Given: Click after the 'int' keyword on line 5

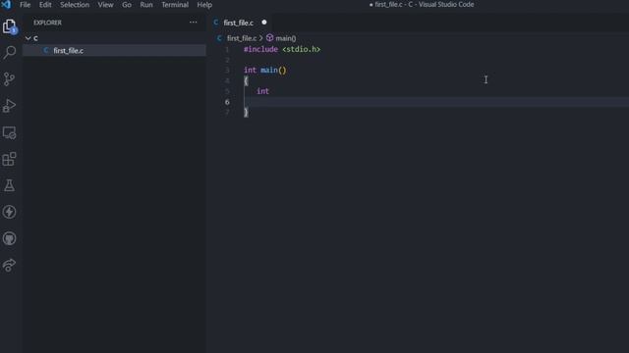Looking at the screenshot, I should (x=270, y=91).
